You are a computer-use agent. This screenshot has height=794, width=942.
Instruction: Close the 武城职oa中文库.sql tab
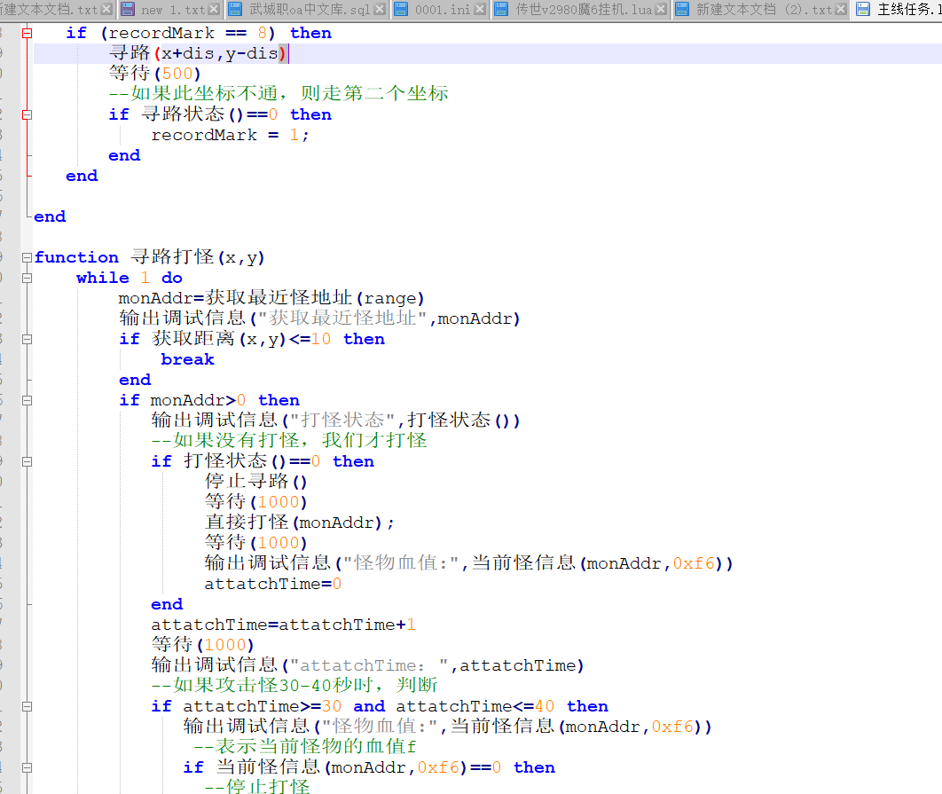379,10
